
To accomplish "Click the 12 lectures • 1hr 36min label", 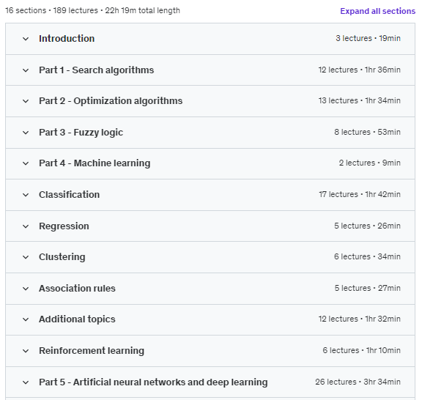I will [x=359, y=70].
